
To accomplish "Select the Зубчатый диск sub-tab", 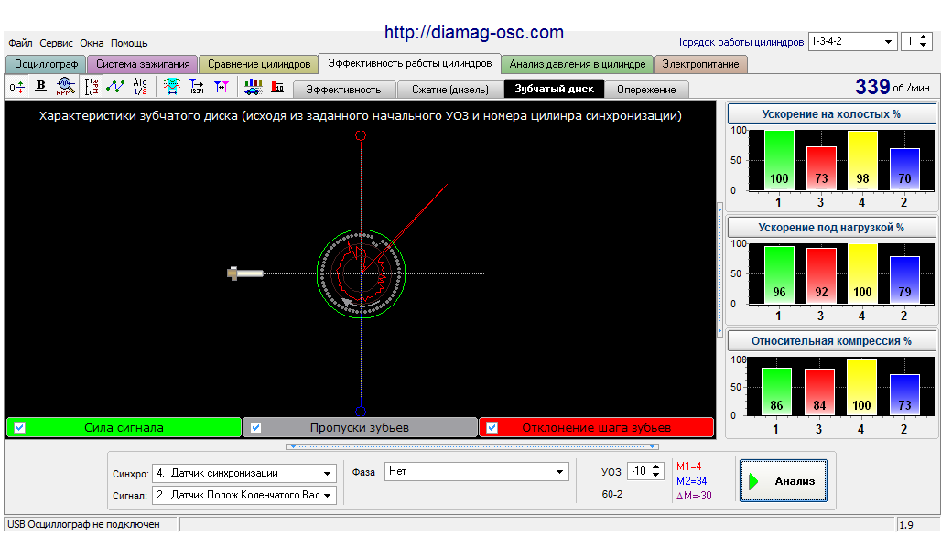I will tap(554, 89).
